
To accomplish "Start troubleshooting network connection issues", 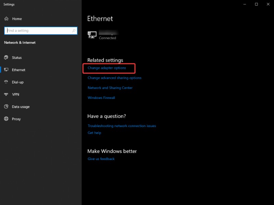I will click(x=122, y=126).
